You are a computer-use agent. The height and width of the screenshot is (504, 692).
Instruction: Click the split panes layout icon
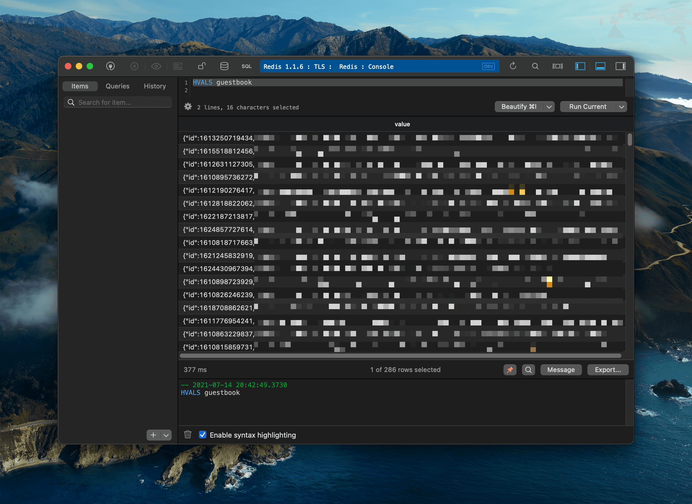(x=558, y=66)
